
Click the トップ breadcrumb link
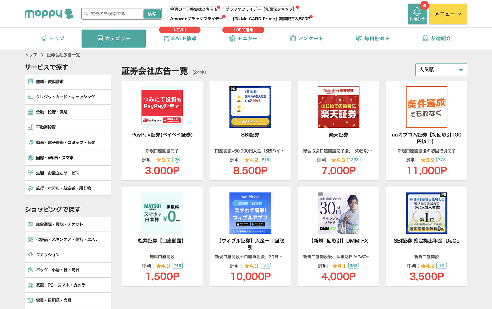(31, 55)
